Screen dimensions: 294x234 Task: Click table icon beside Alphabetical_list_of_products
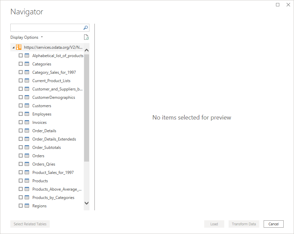(x=27, y=55)
